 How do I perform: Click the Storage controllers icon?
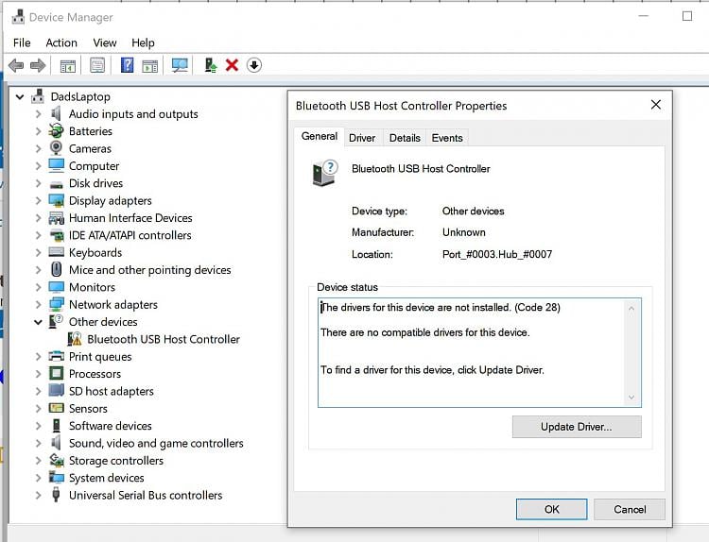pyautogui.click(x=56, y=460)
